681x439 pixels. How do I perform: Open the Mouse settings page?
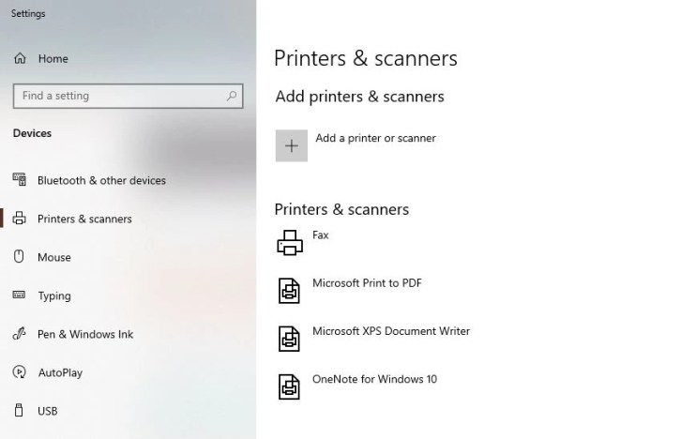(54, 257)
